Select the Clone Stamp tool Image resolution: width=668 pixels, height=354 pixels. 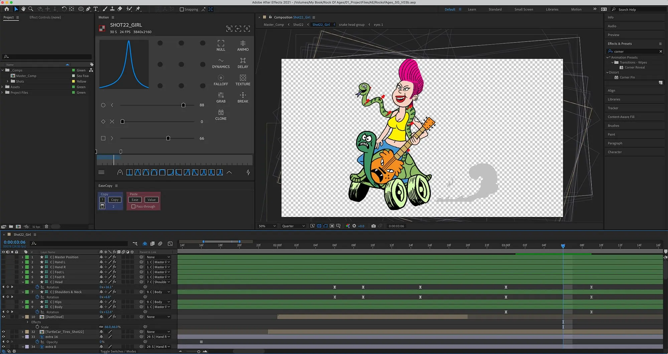tap(112, 9)
